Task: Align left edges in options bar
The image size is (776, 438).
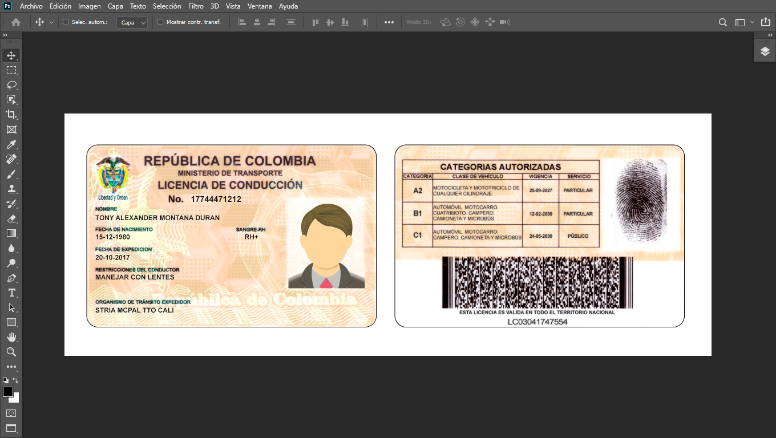Action: tap(242, 22)
